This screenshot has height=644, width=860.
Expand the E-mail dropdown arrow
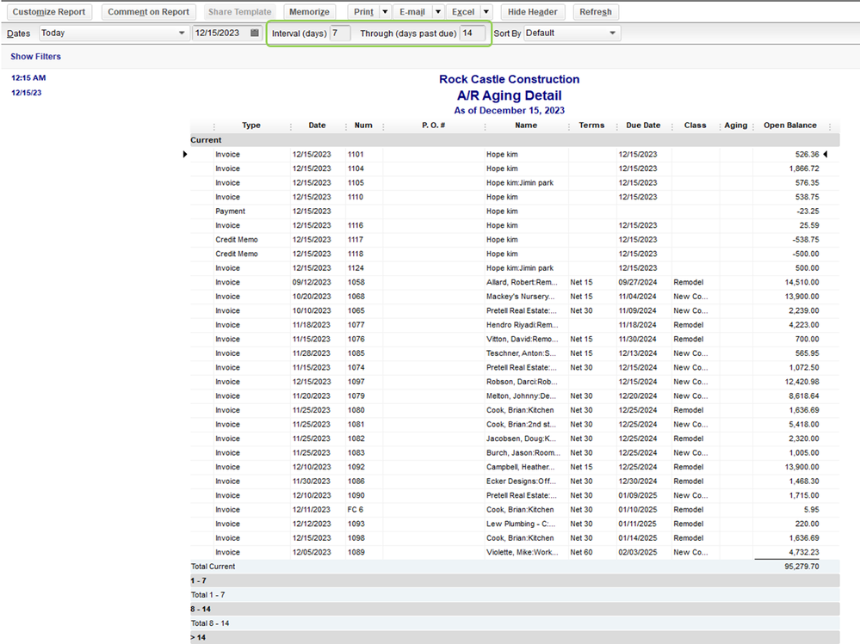pyautogui.click(x=438, y=11)
